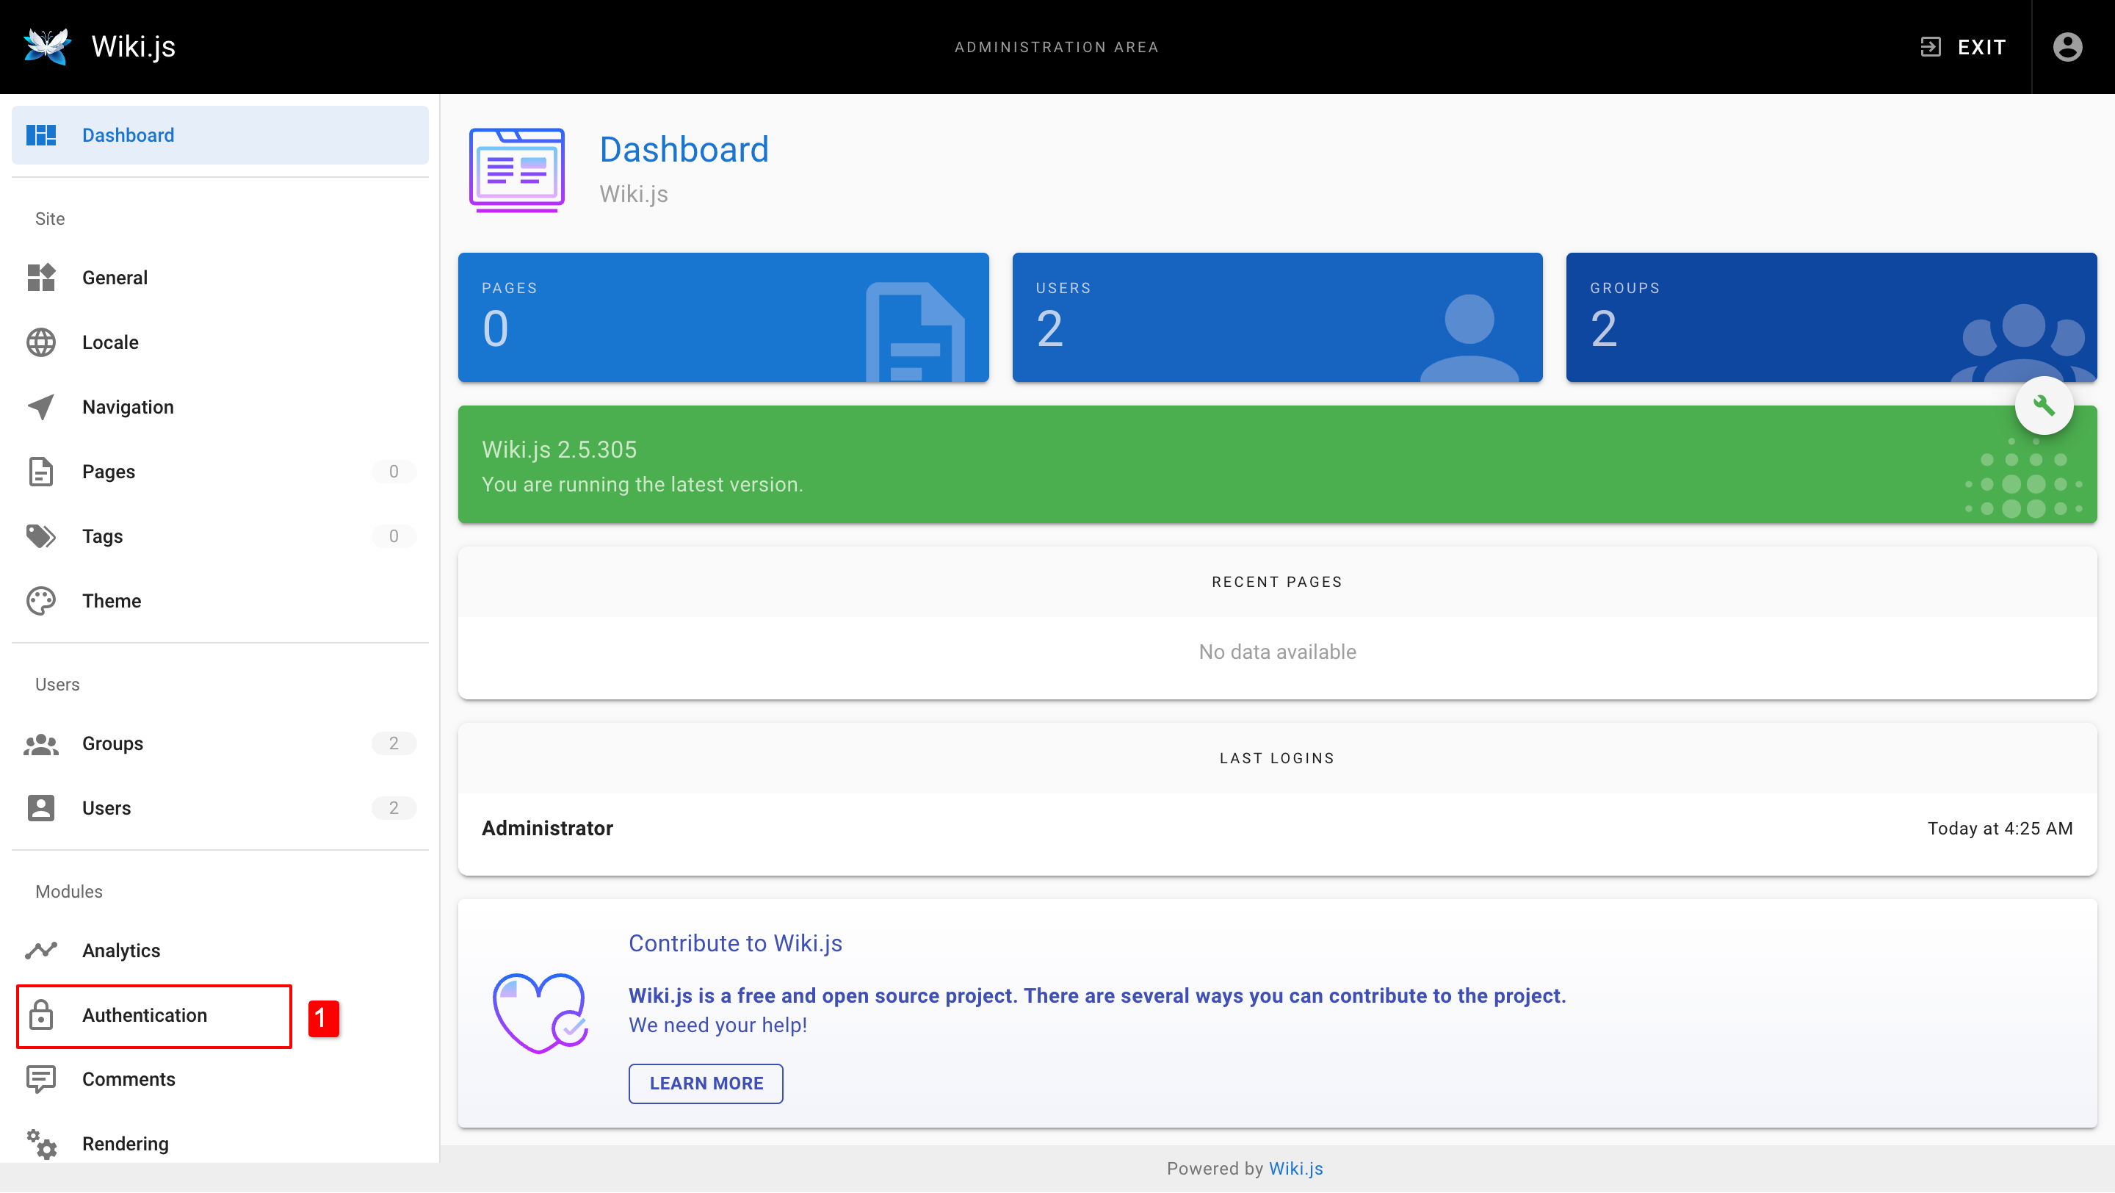Click the Analytics module icon
Image resolution: width=2115 pixels, height=1193 pixels.
click(41, 950)
